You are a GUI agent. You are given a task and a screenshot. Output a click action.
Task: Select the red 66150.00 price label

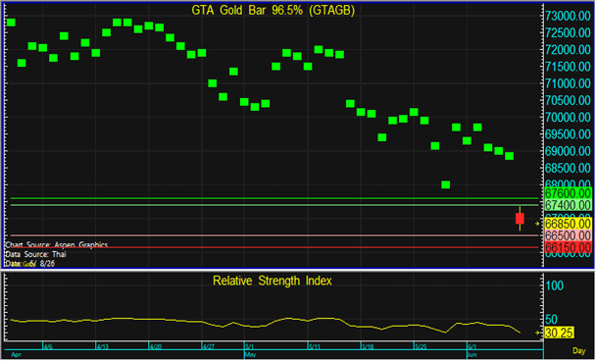click(x=568, y=247)
